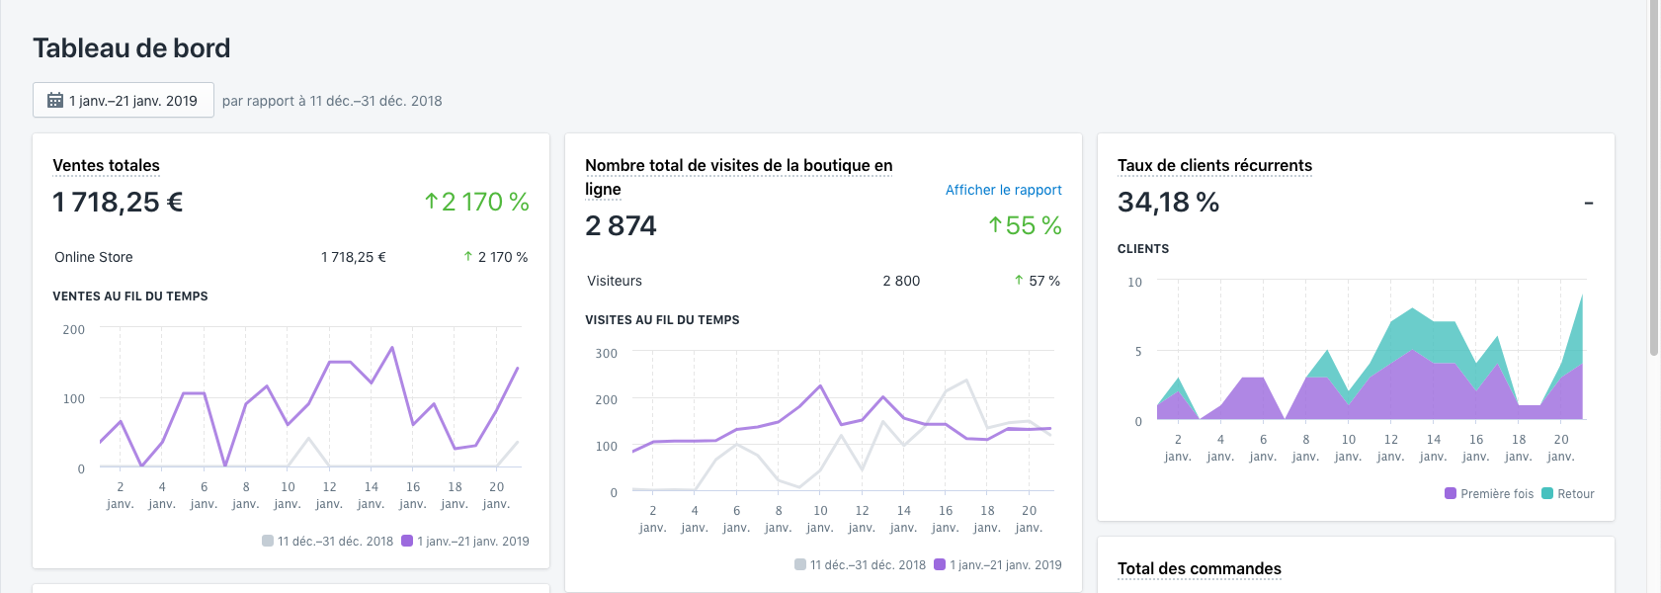Click the VENTES AU FIL DU TEMPS heading
This screenshot has width=1661, height=593.
point(130,296)
